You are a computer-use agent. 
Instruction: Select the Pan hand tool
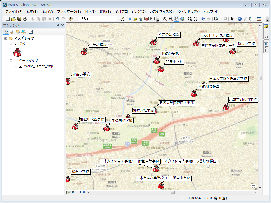[176, 19]
